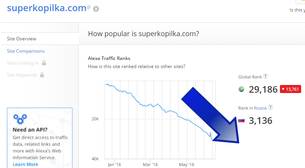Click the Rank in Russia help icon
The image size is (305, 168).
click(x=270, y=107)
